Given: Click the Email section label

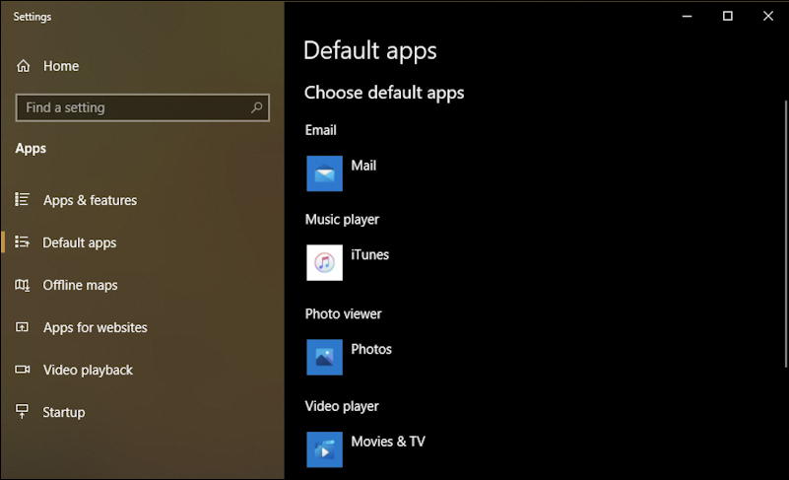Looking at the screenshot, I should pos(320,130).
